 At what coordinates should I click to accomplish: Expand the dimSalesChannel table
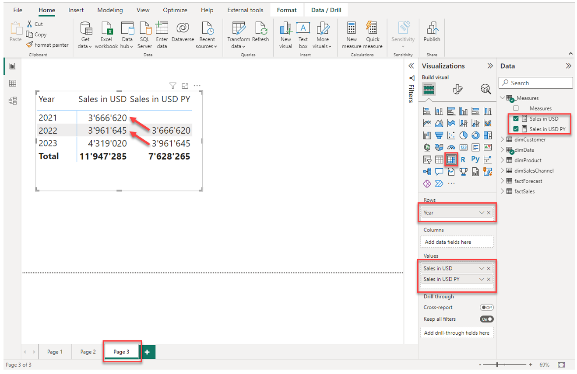tap(503, 170)
